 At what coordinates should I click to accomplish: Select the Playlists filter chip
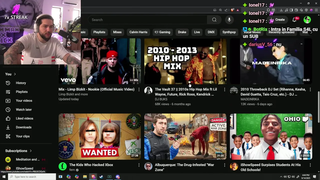tap(99, 32)
